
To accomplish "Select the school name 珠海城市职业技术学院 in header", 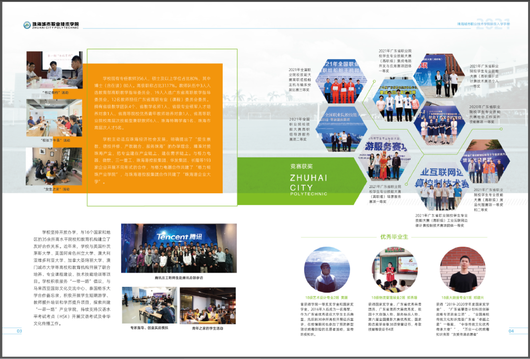I will 55,24.
